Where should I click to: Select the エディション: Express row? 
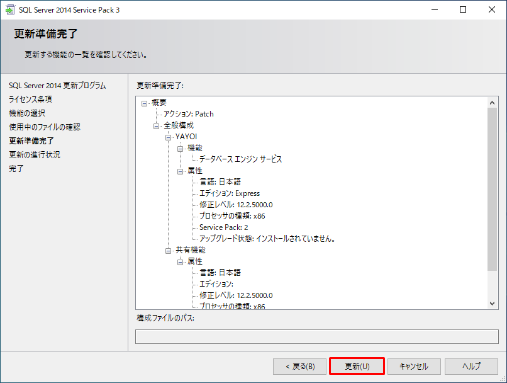(230, 193)
